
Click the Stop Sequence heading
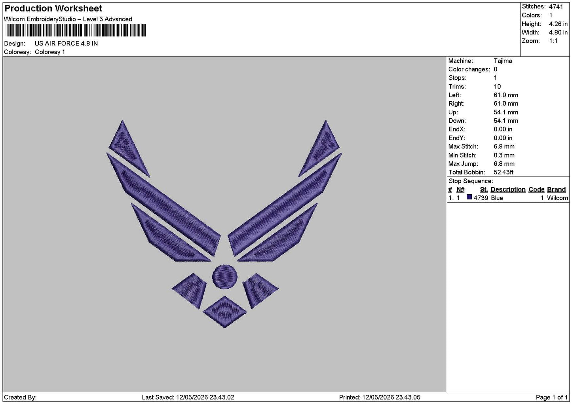click(471, 181)
